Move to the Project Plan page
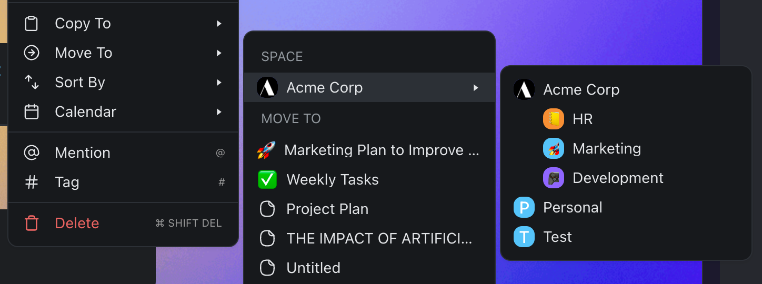 (x=327, y=209)
